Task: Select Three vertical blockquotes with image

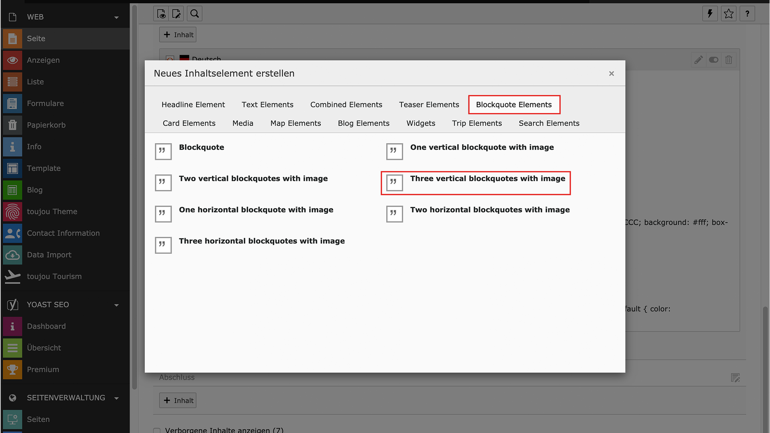Action: [487, 179]
